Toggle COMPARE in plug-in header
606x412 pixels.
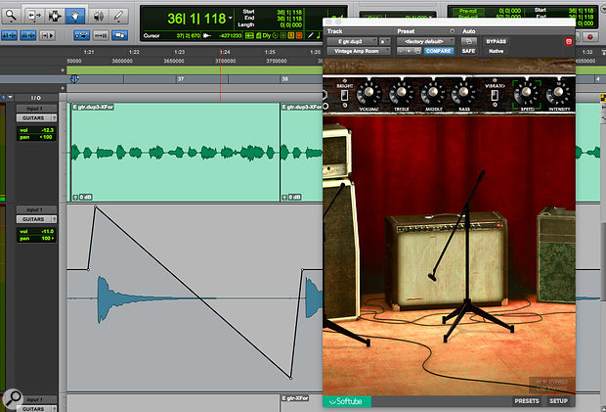[x=438, y=51]
